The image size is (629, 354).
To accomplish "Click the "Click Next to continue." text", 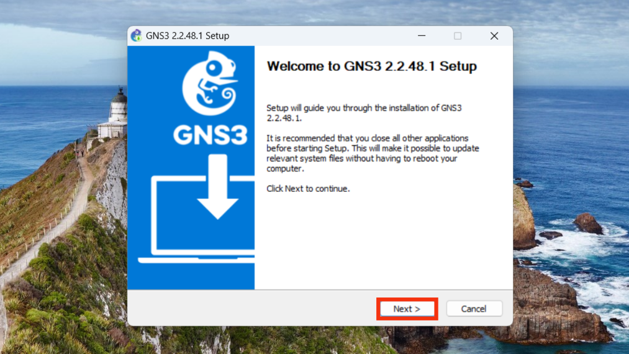I will [x=308, y=188].
